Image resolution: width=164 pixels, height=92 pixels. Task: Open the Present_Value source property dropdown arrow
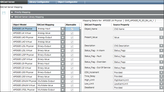(161, 37)
